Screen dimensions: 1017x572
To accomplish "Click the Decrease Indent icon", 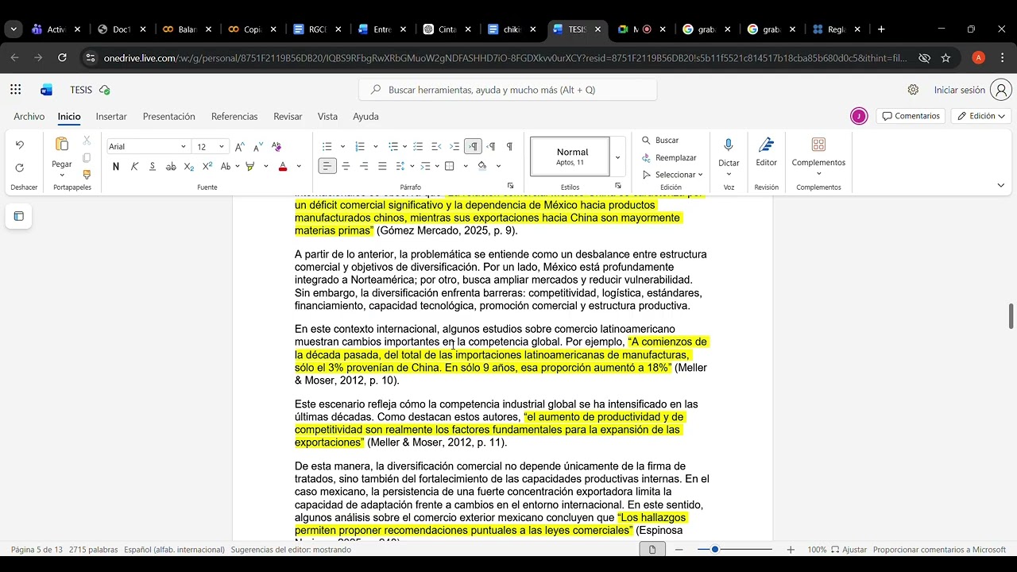I will (x=436, y=146).
